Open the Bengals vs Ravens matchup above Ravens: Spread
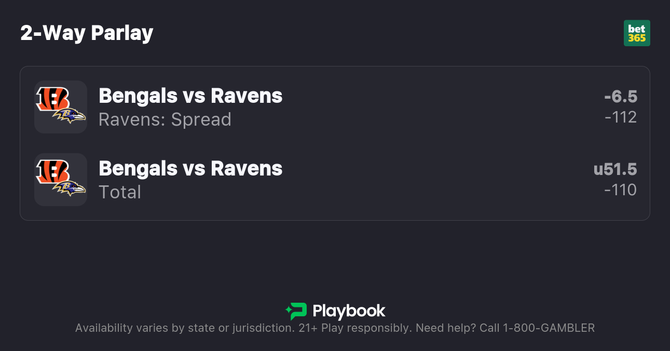The width and height of the screenshot is (670, 351). click(x=190, y=96)
